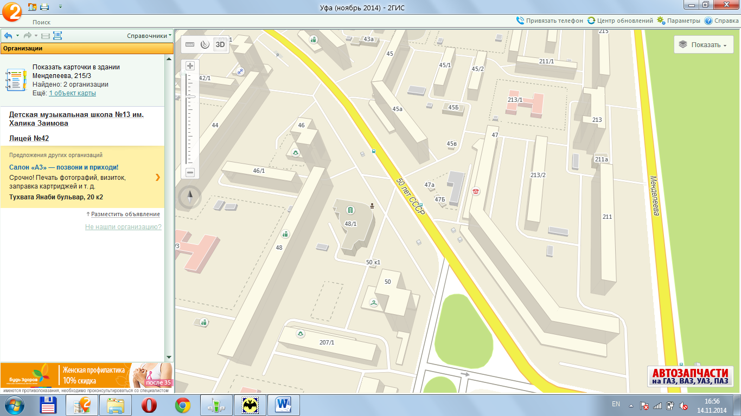Click the organization notebook icon in results
741x416 pixels.
[x=16, y=80]
